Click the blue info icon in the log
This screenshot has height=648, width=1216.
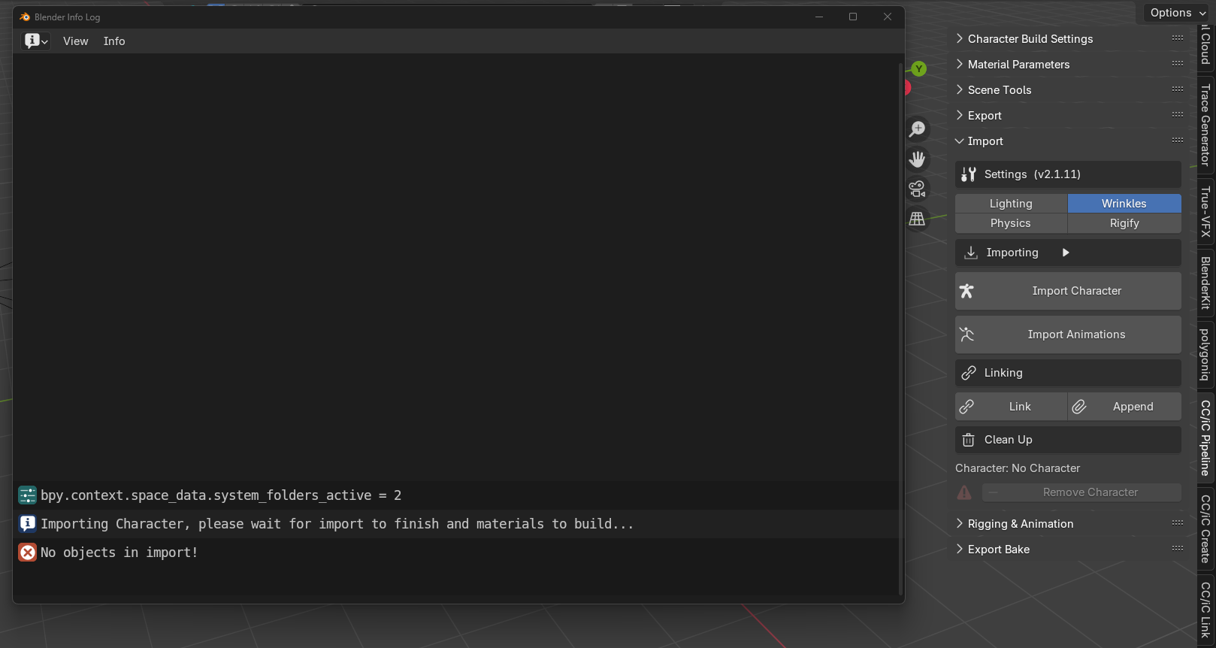point(28,524)
